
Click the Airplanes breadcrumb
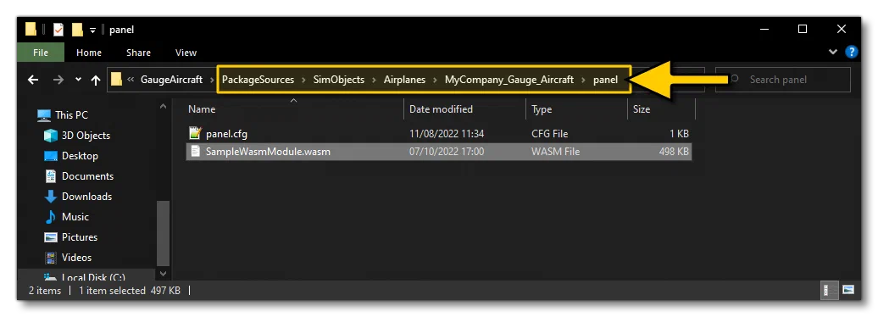coord(405,80)
